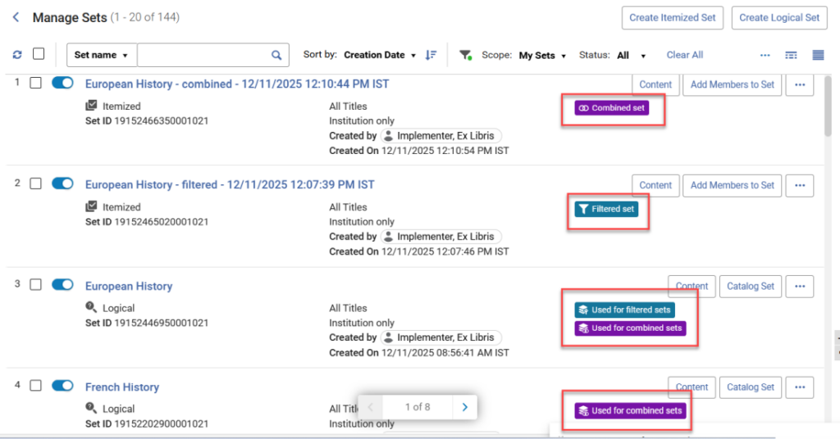
Task: Click the filter funnel icon
Action: (x=465, y=55)
